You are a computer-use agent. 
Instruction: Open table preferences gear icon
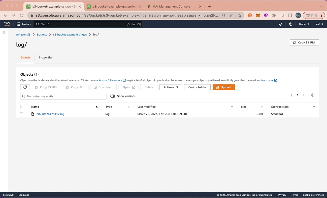pos(313,95)
